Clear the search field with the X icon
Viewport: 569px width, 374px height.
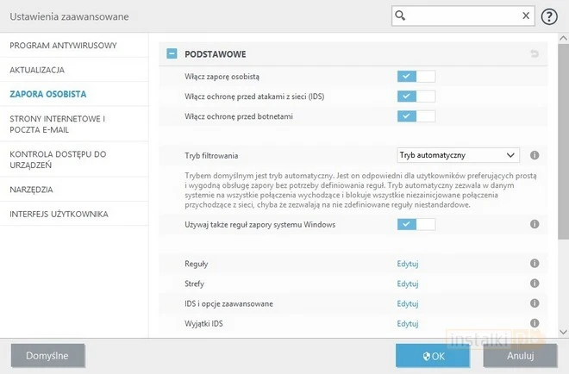point(527,16)
